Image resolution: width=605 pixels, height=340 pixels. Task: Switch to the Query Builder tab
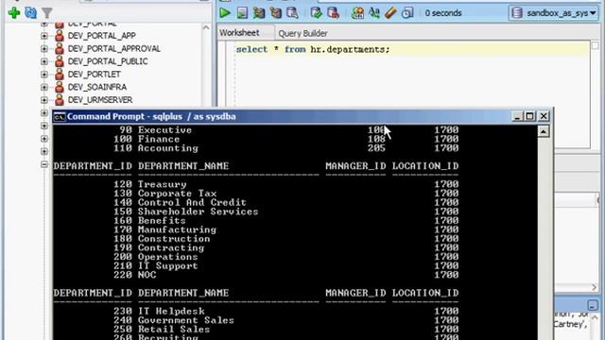pyautogui.click(x=302, y=33)
